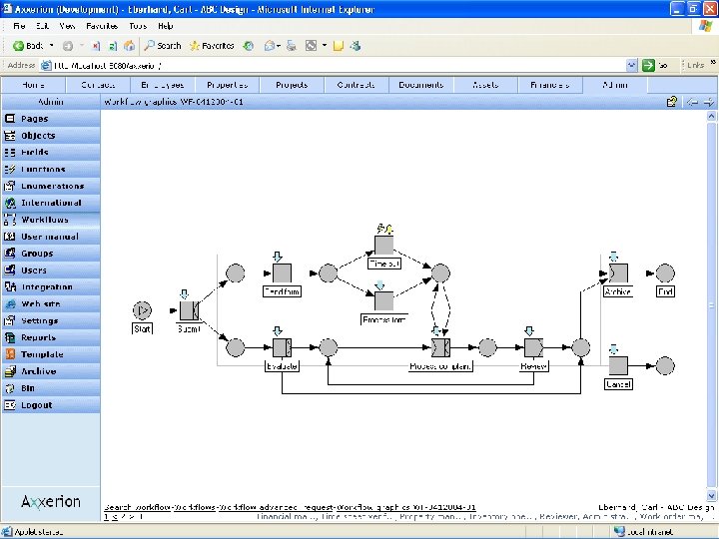This screenshot has height=539, width=719.
Task: Open Enumerations in the admin sidebar
Action: pyautogui.click(x=52, y=186)
